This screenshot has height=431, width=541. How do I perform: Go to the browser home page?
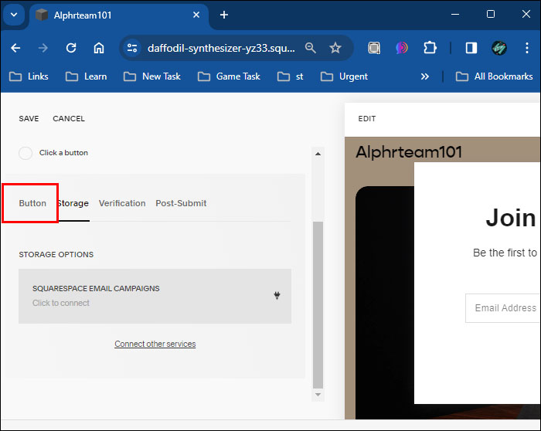[99, 48]
